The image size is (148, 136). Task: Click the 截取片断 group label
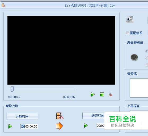(x=12, y=106)
